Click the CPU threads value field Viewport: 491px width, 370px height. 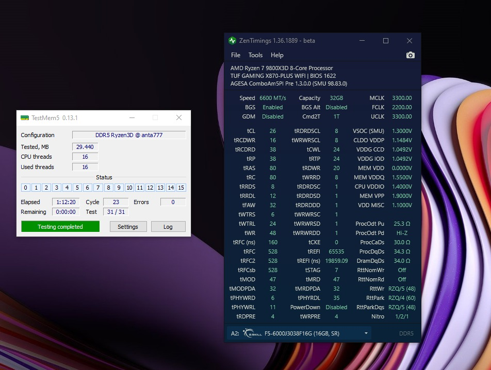(x=85, y=157)
